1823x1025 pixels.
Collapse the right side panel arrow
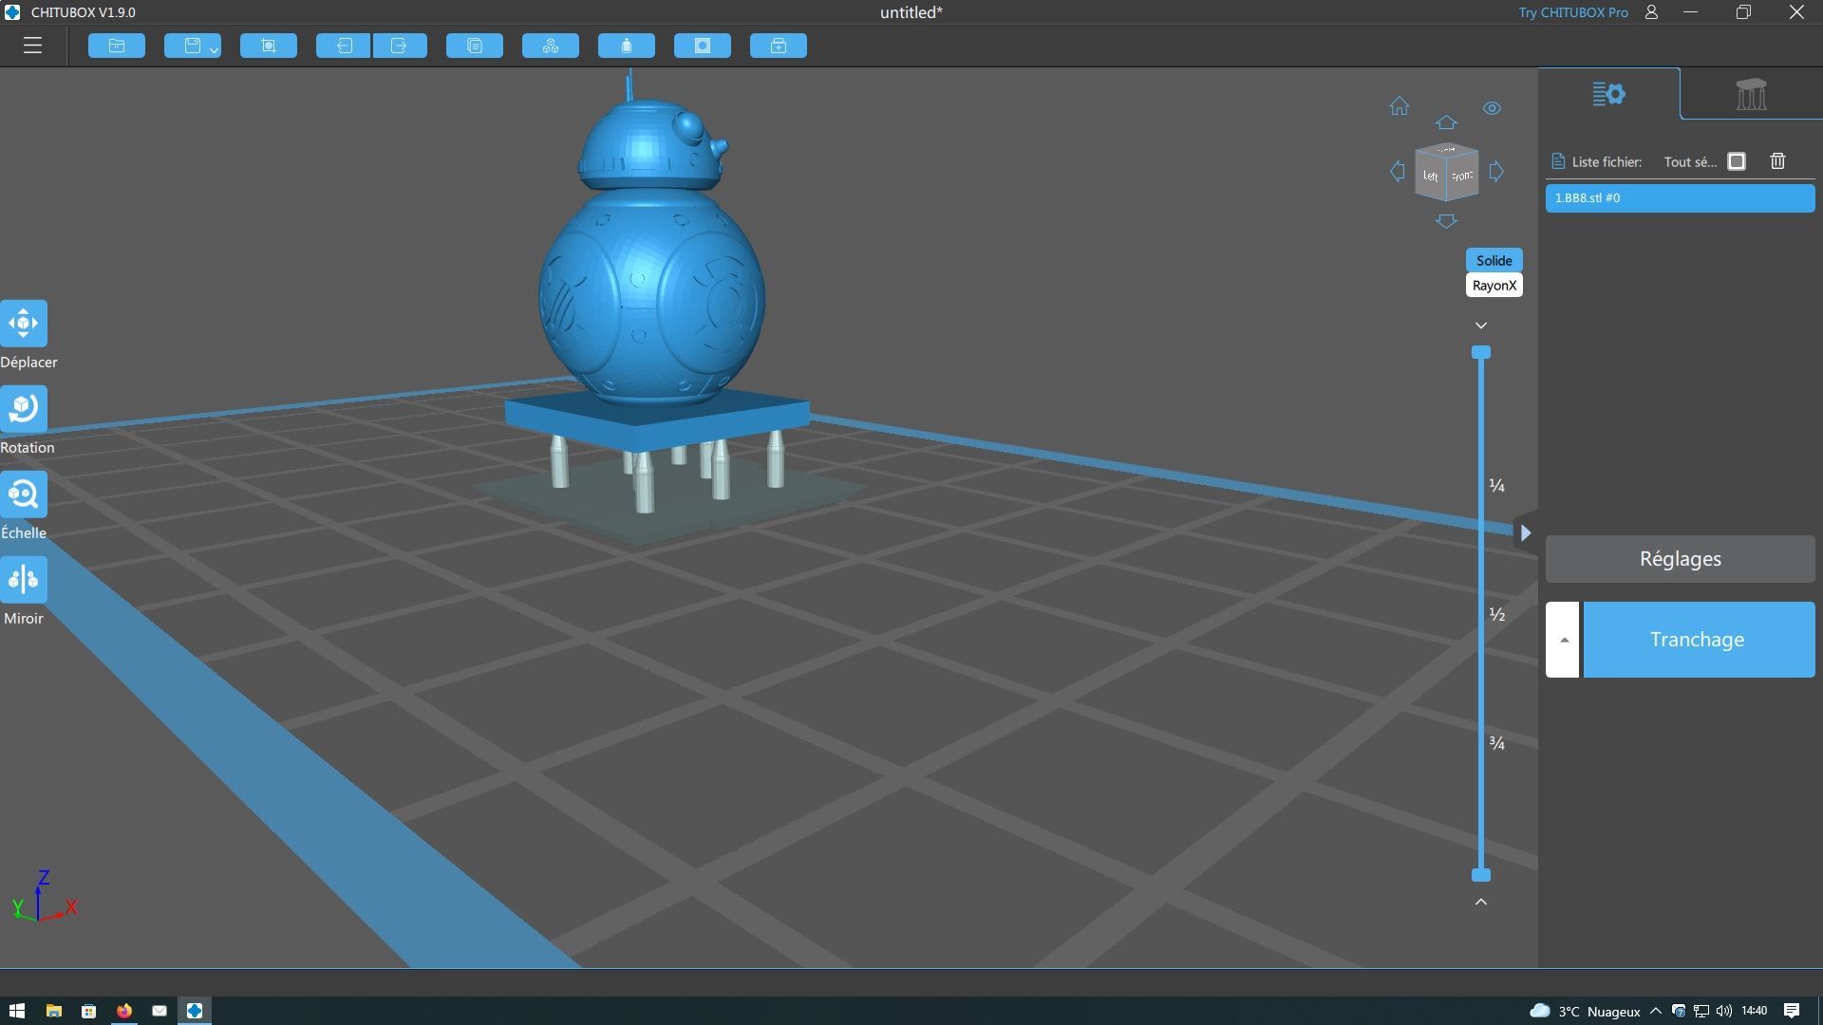[1525, 533]
